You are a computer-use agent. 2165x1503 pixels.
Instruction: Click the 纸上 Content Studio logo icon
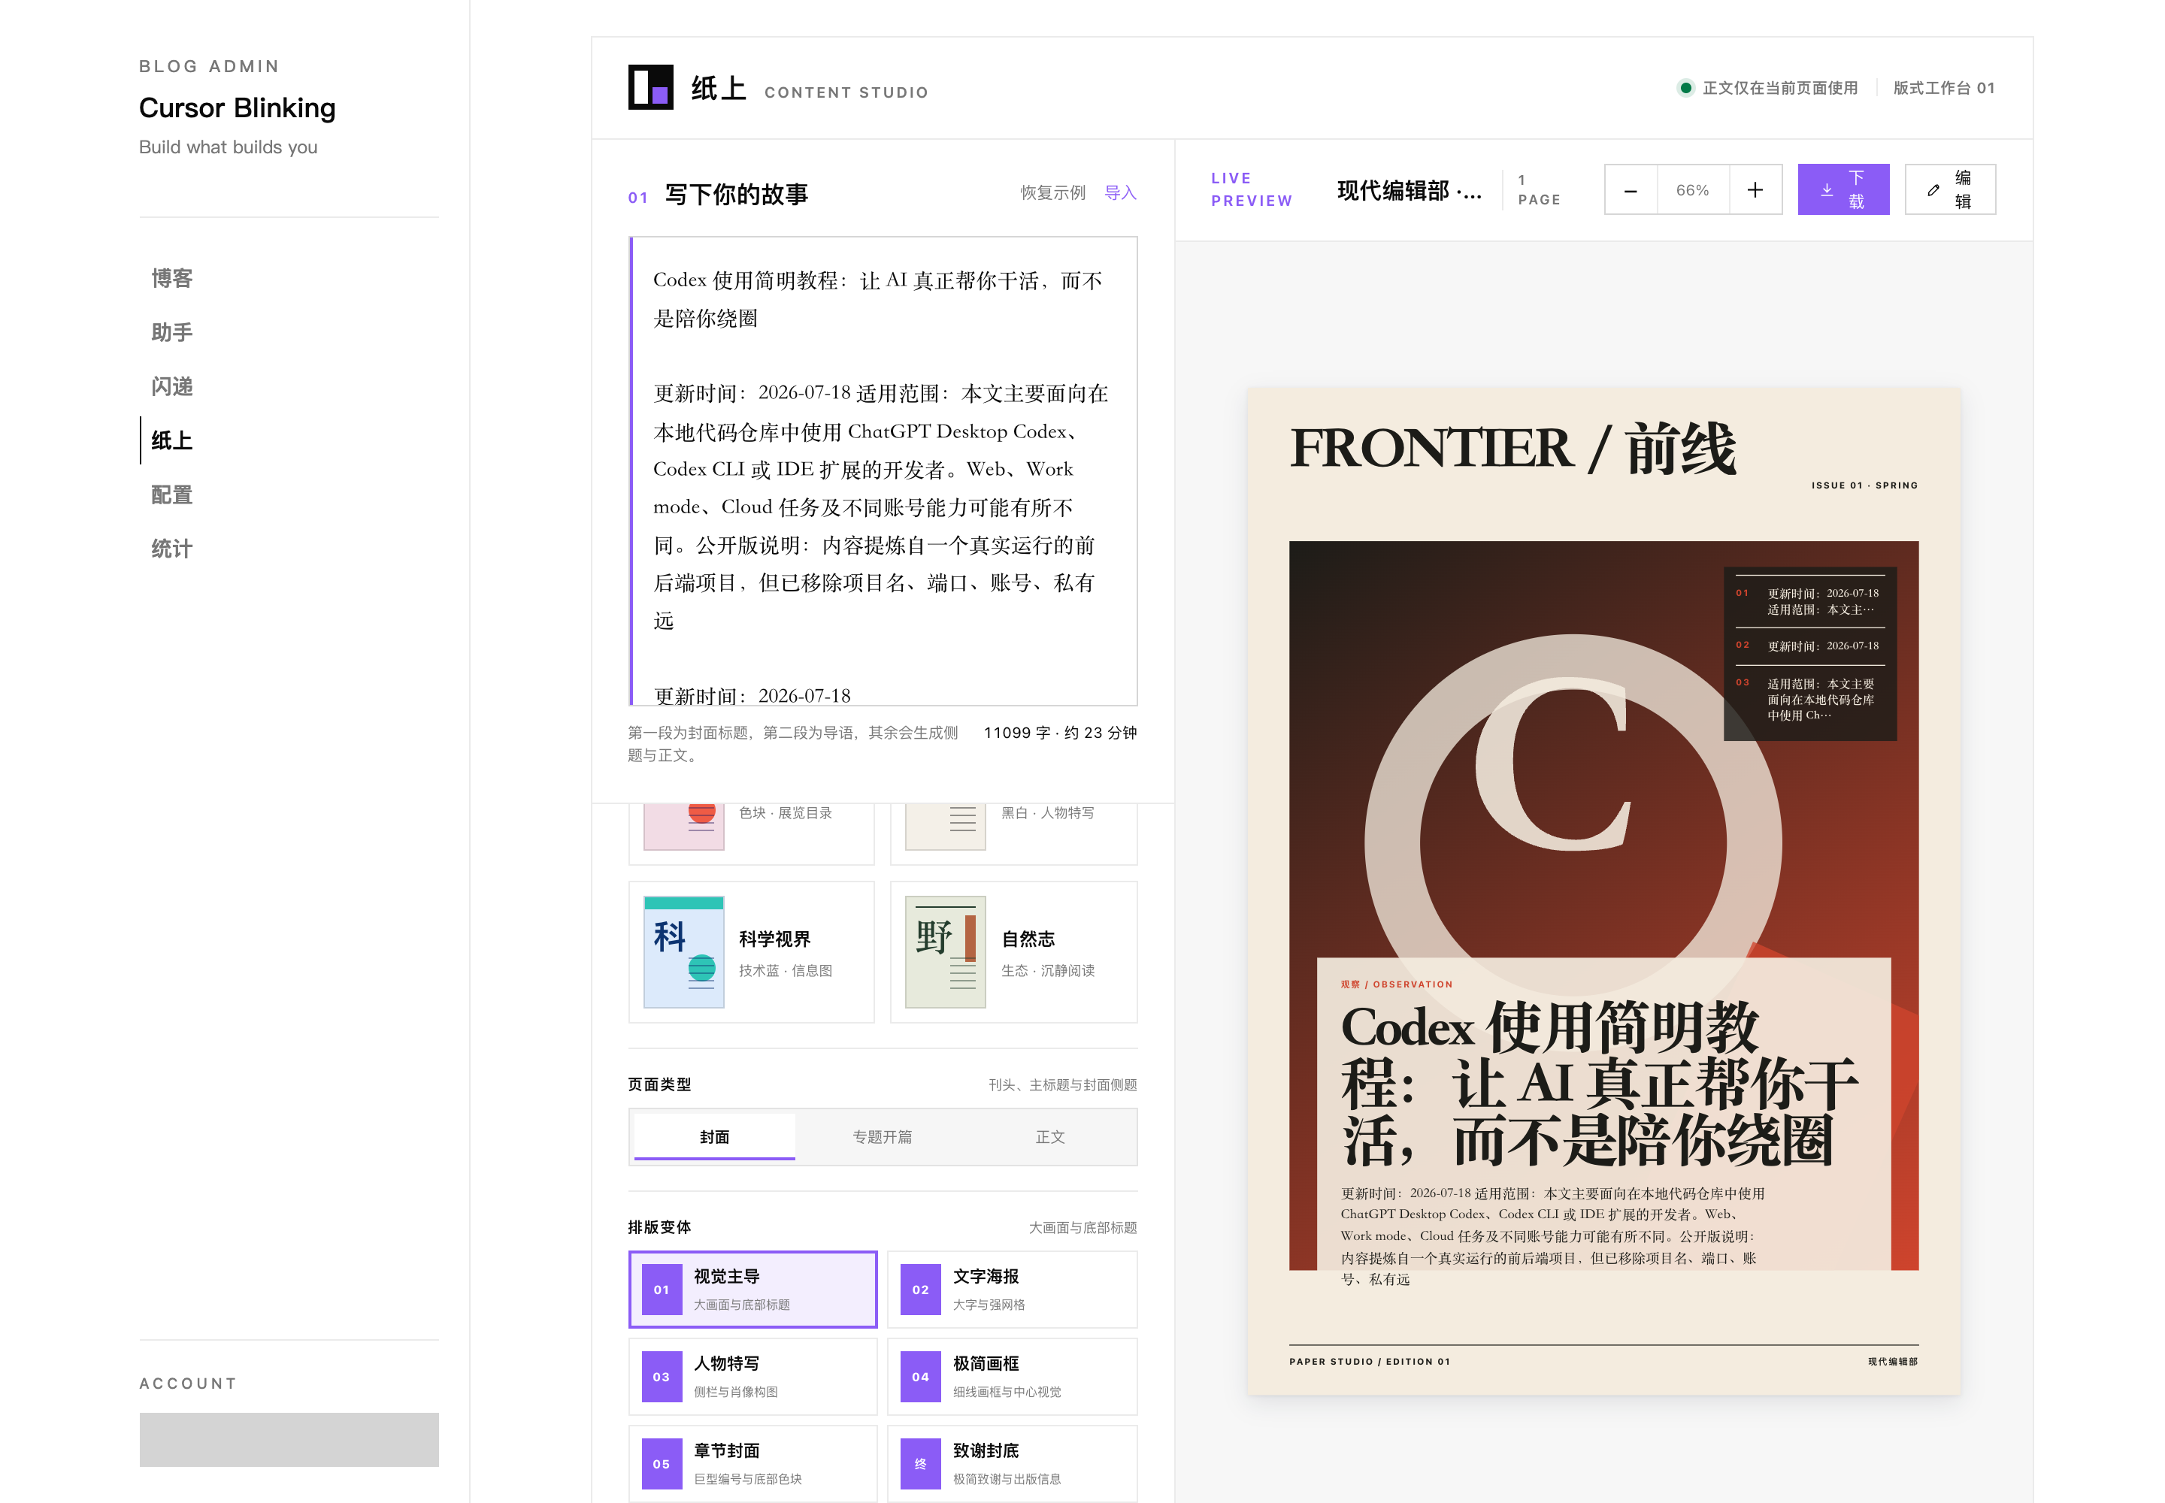650,88
